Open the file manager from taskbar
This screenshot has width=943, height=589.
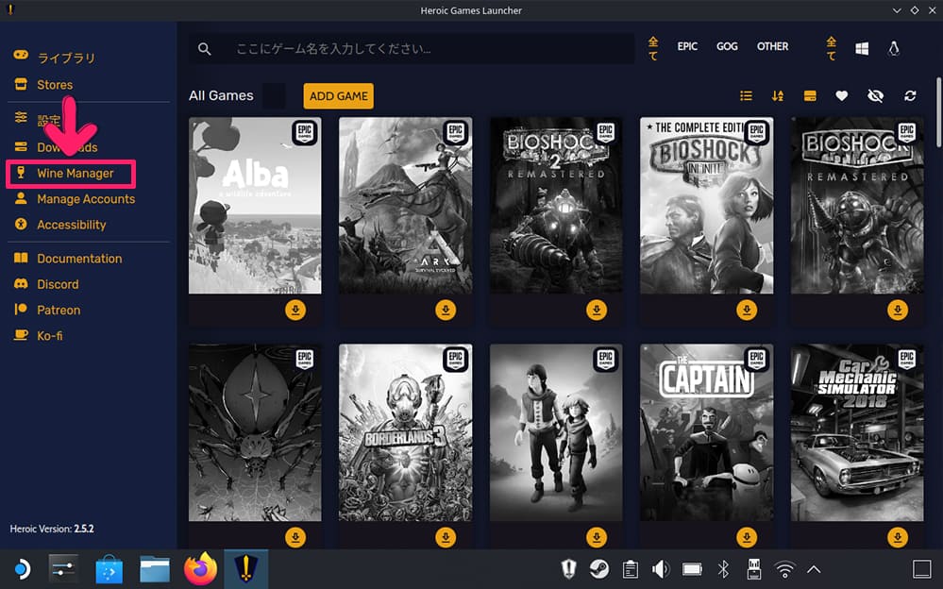[x=155, y=569]
